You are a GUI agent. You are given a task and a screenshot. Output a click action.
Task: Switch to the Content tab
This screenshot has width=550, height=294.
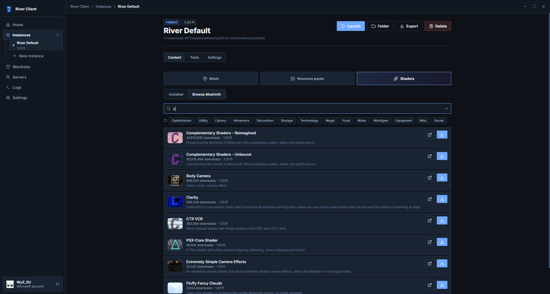[175, 57]
